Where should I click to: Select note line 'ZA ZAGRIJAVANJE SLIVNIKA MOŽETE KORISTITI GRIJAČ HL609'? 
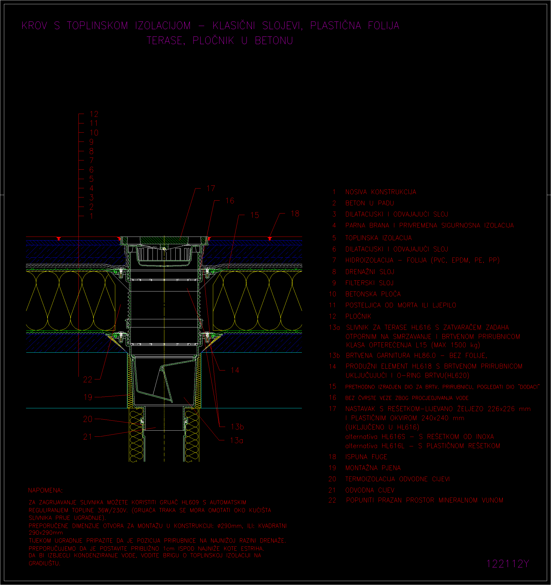click(x=137, y=502)
